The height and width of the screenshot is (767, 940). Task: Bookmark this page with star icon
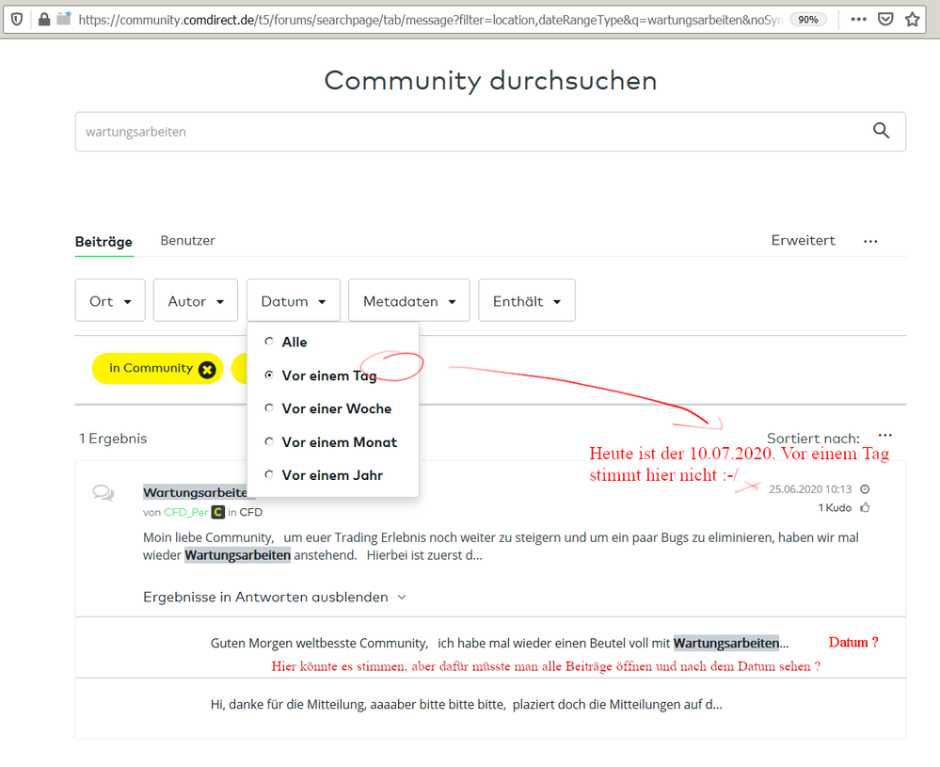pos(912,19)
